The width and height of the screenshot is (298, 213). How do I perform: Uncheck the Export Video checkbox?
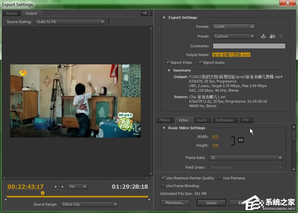pyautogui.click(x=168, y=62)
